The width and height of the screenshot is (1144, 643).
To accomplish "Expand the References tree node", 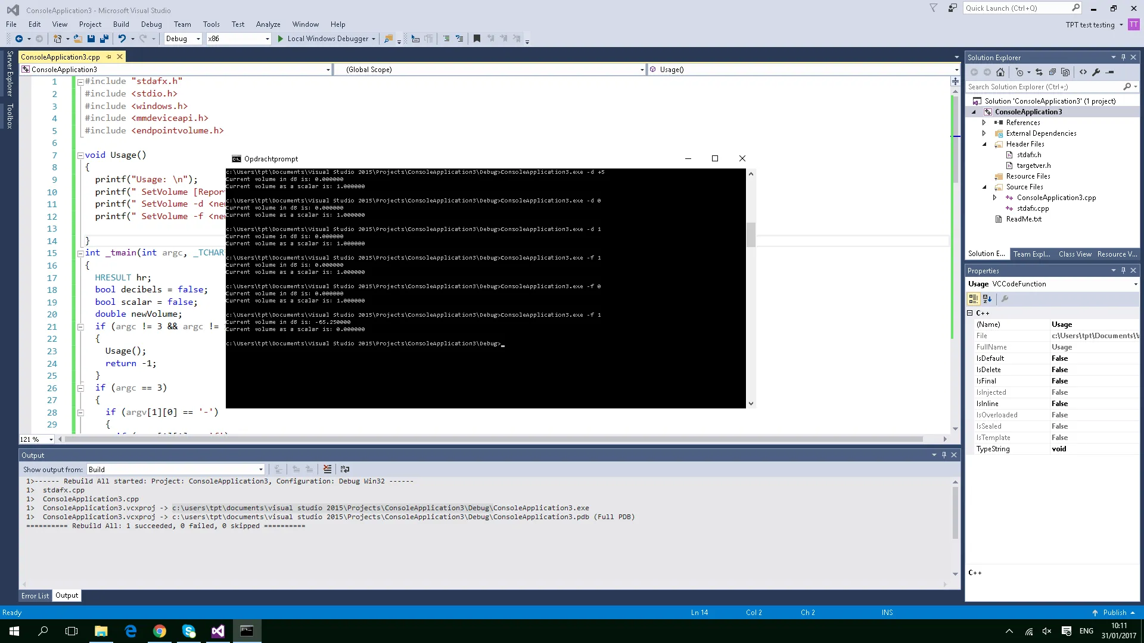I will click(984, 123).
